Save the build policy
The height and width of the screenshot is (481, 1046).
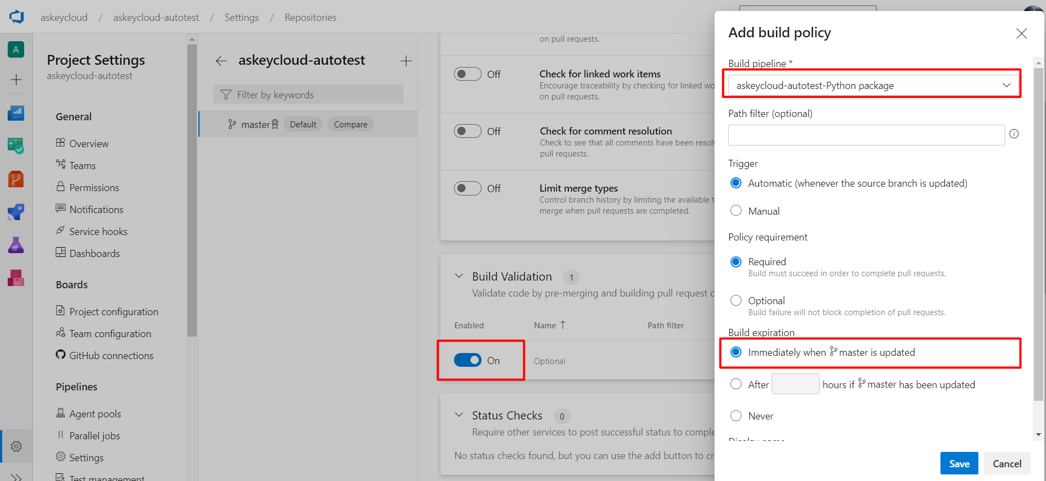959,463
